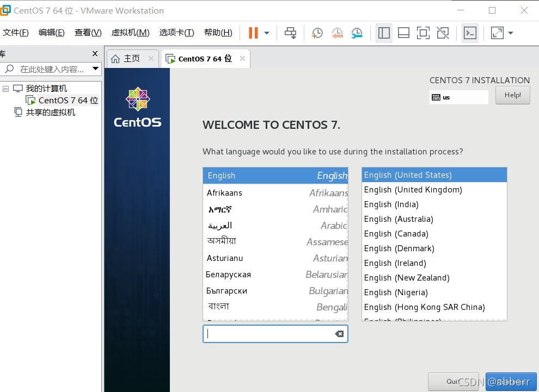Pause the virtual machine
This screenshot has height=392, width=539.
click(x=253, y=33)
